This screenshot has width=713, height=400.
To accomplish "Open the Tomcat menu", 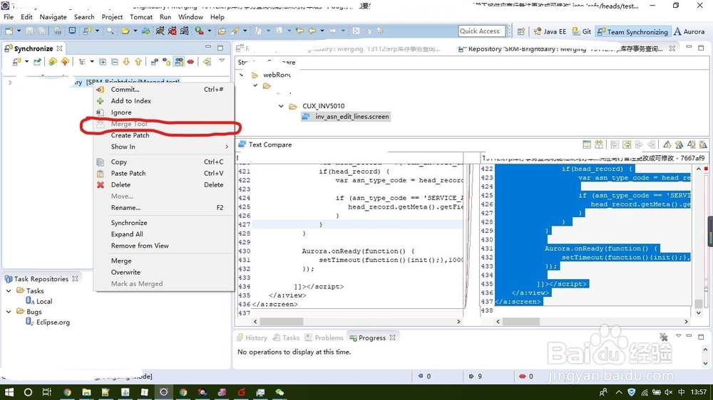I will [141, 17].
